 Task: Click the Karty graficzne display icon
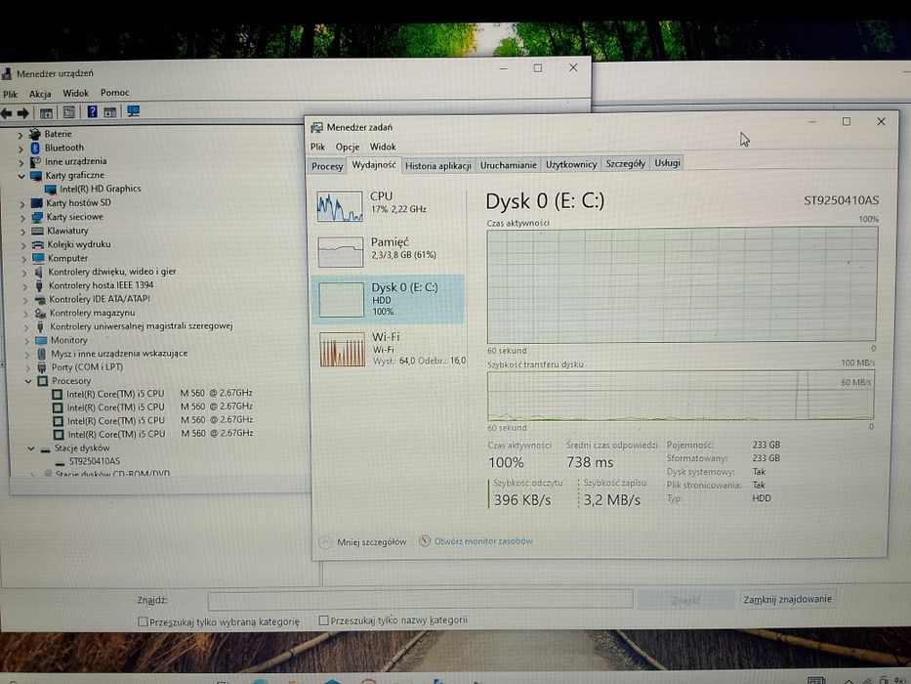tap(36, 175)
